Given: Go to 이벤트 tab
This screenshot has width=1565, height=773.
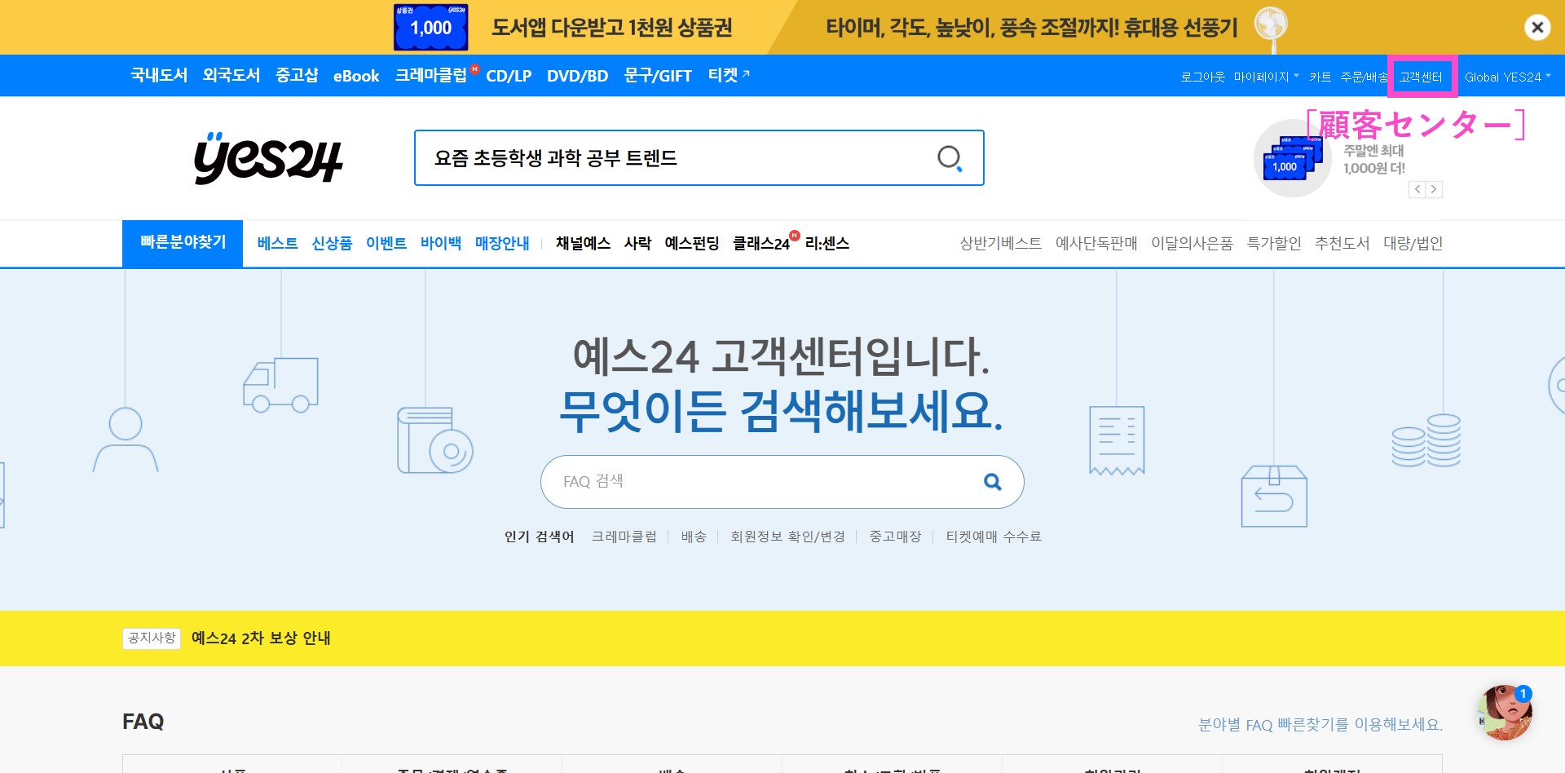Looking at the screenshot, I should coord(386,243).
